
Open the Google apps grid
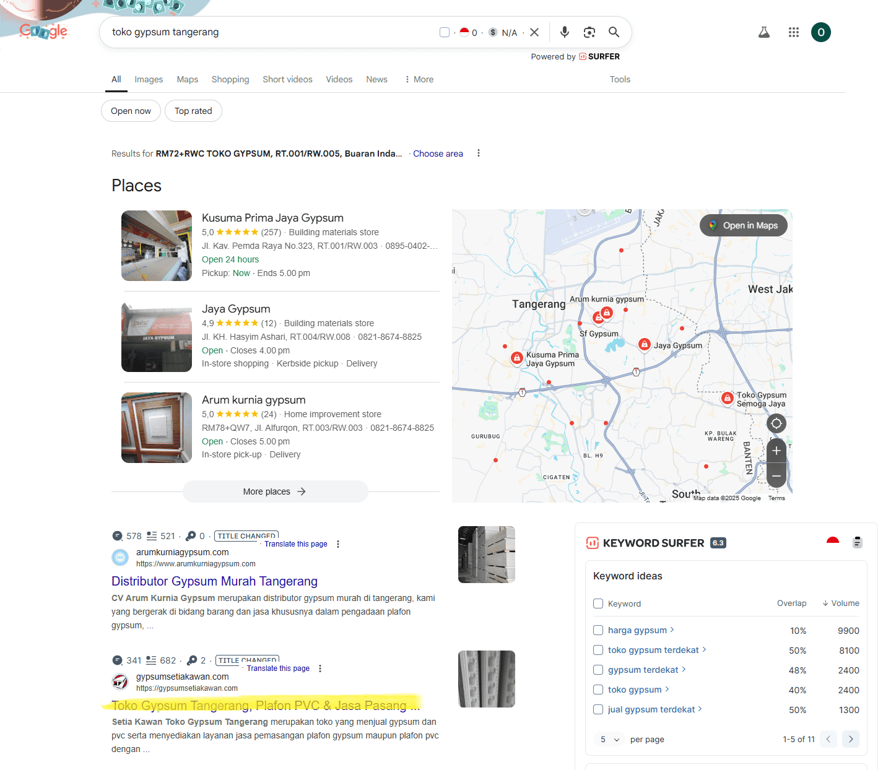[x=793, y=32]
